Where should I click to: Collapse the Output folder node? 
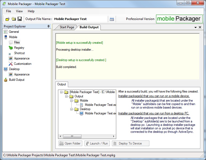click(x=66, y=96)
